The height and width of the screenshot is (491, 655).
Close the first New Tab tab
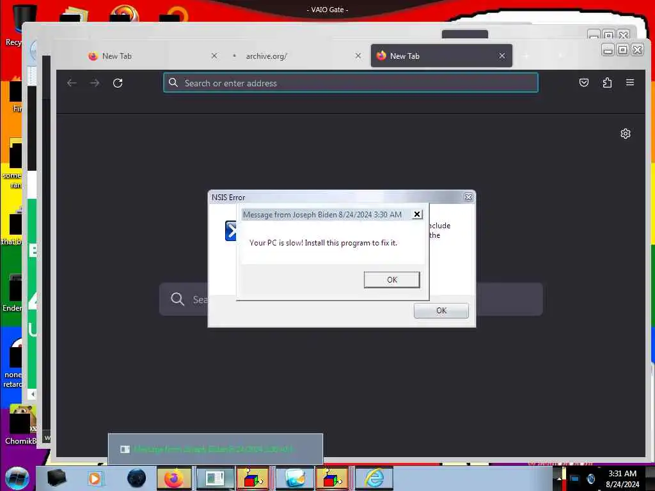(214, 56)
